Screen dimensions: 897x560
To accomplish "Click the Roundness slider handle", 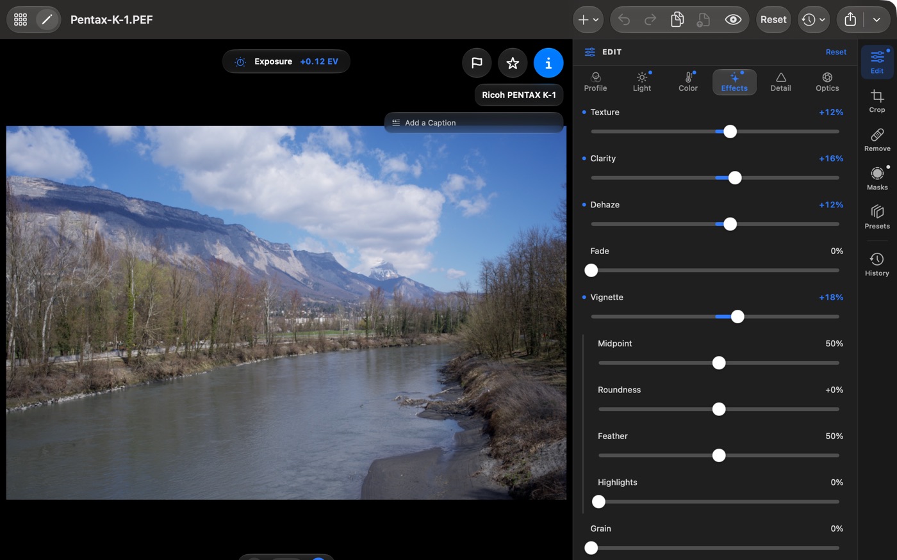I will coord(719,409).
